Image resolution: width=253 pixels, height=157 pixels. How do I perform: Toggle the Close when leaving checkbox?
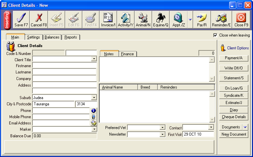point(215,35)
